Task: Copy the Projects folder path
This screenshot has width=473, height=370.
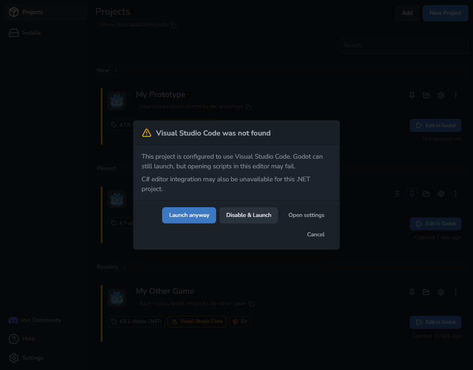Action: (x=174, y=25)
